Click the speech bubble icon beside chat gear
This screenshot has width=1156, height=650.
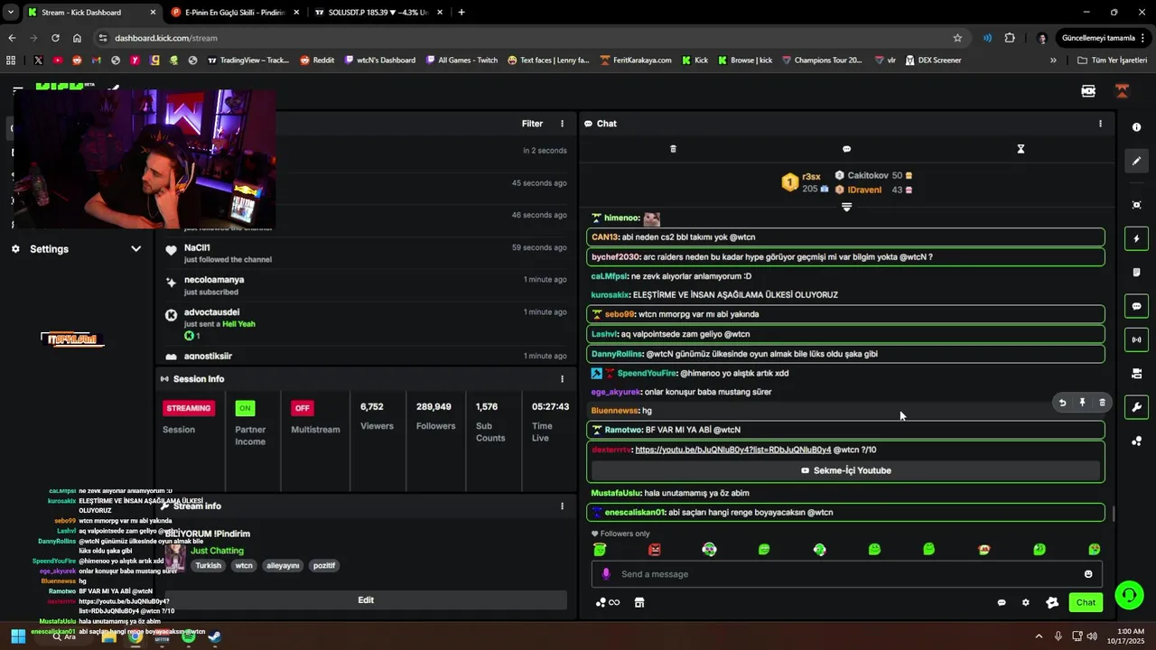tap(1002, 602)
